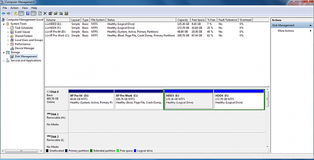Click the XP Pro 64 (D:) partition block

pos(91,99)
